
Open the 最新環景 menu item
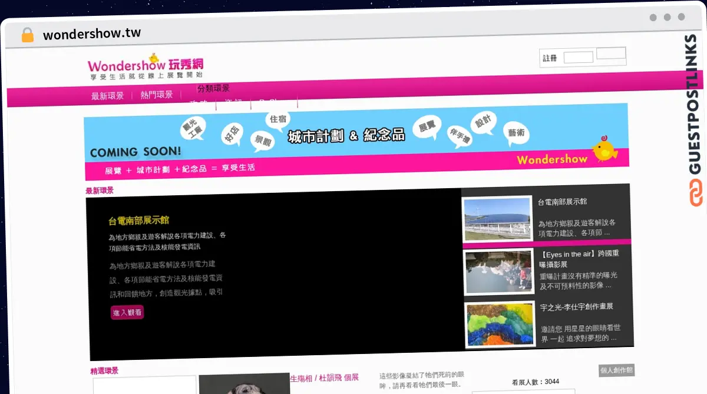click(x=107, y=96)
